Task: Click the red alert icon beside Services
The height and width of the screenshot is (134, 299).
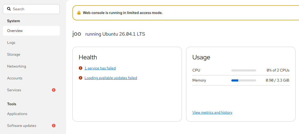Action: coord(54,90)
